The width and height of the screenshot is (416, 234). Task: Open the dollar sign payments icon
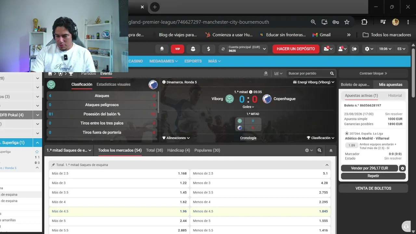pyautogui.click(x=208, y=49)
